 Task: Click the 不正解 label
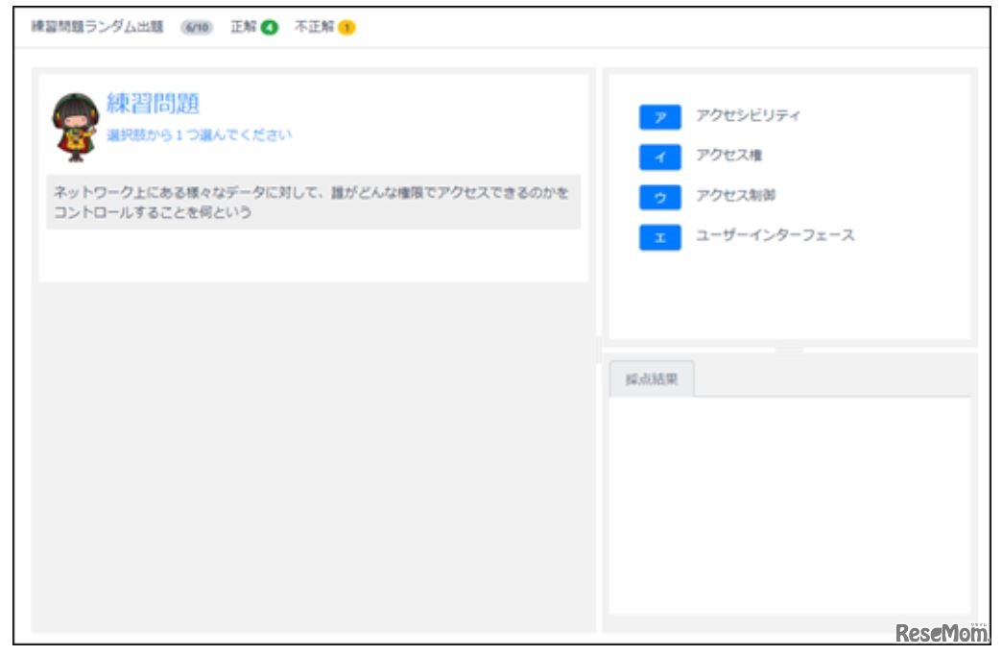(314, 27)
